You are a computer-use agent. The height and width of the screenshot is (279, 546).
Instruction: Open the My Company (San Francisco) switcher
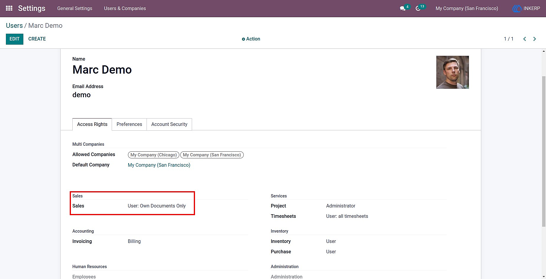coord(467,8)
